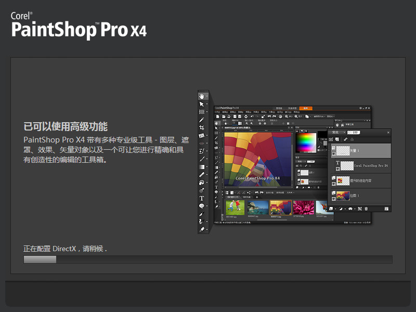
Task: Click the Print icon in the toolbar
Action: [246, 116]
